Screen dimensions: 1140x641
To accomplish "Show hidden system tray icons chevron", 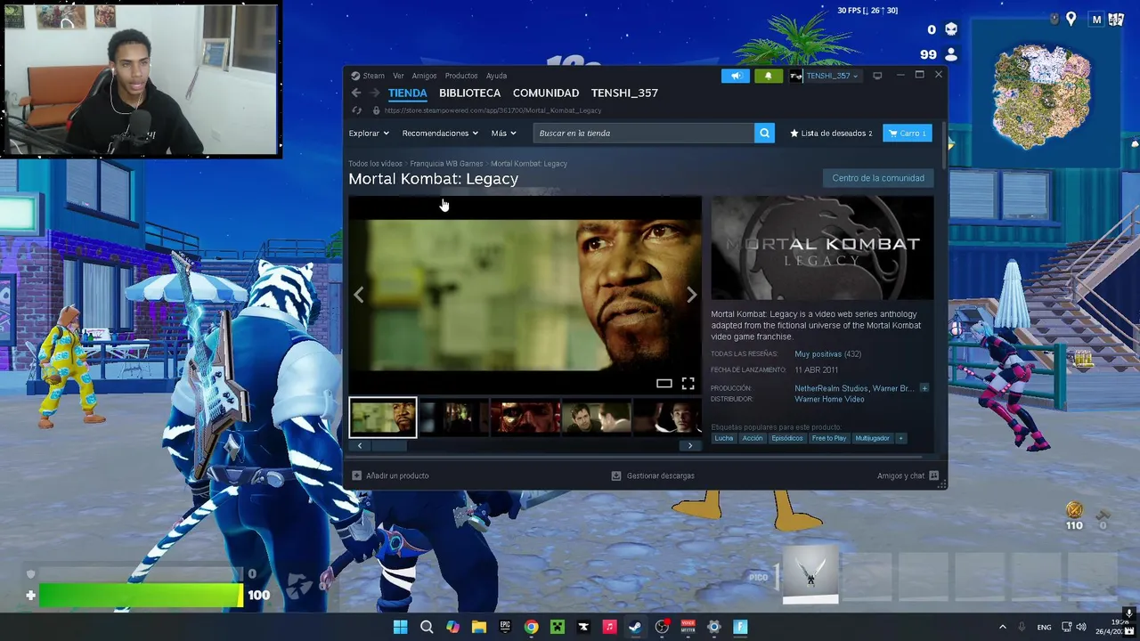I will point(1002,627).
